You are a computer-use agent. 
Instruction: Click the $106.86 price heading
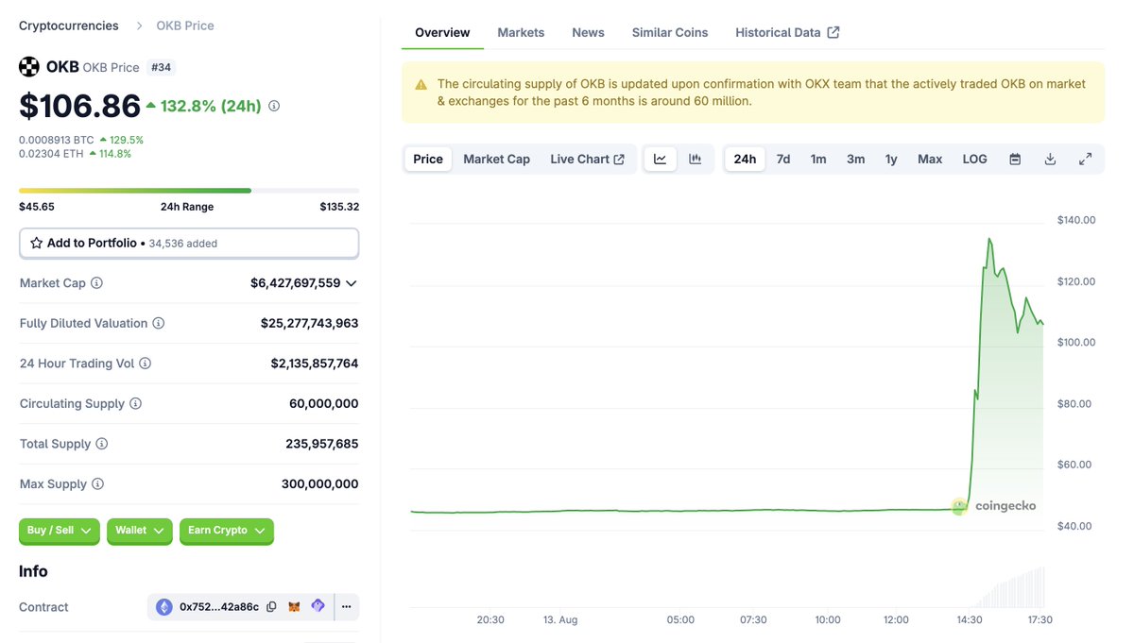[x=80, y=106]
